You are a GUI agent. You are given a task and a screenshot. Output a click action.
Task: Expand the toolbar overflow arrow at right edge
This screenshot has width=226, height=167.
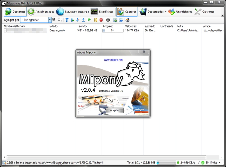(222, 15)
